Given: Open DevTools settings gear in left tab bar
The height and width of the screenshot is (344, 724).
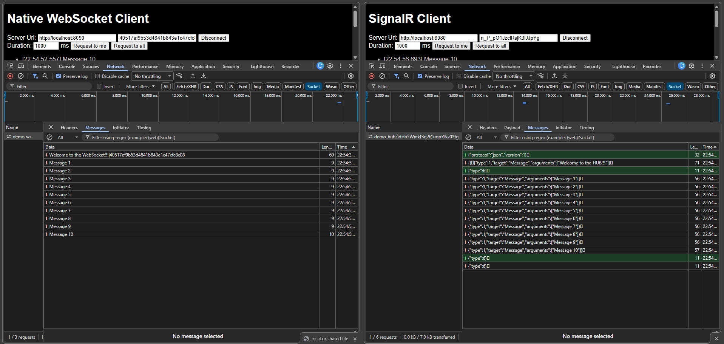Looking at the screenshot, I should pyautogui.click(x=330, y=66).
